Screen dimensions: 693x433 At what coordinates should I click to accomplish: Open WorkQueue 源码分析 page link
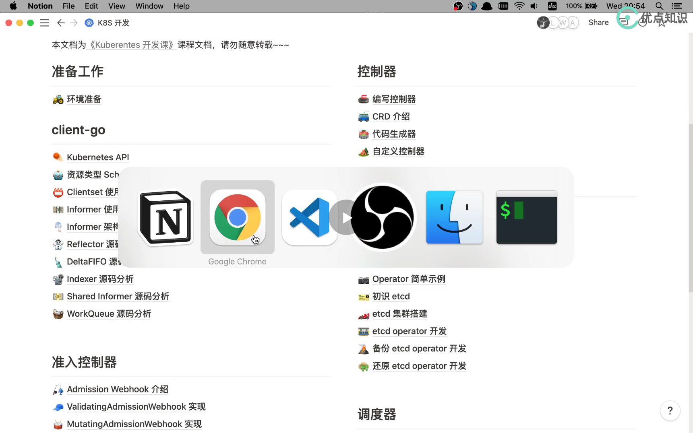(x=109, y=314)
